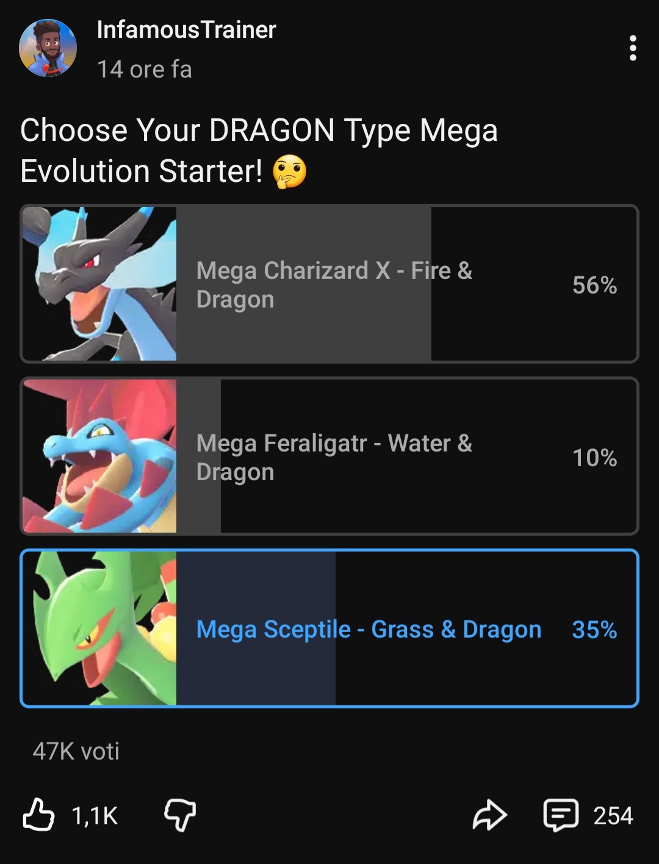Vote for Mega Feraligatr option
The height and width of the screenshot is (864, 659).
click(329, 456)
